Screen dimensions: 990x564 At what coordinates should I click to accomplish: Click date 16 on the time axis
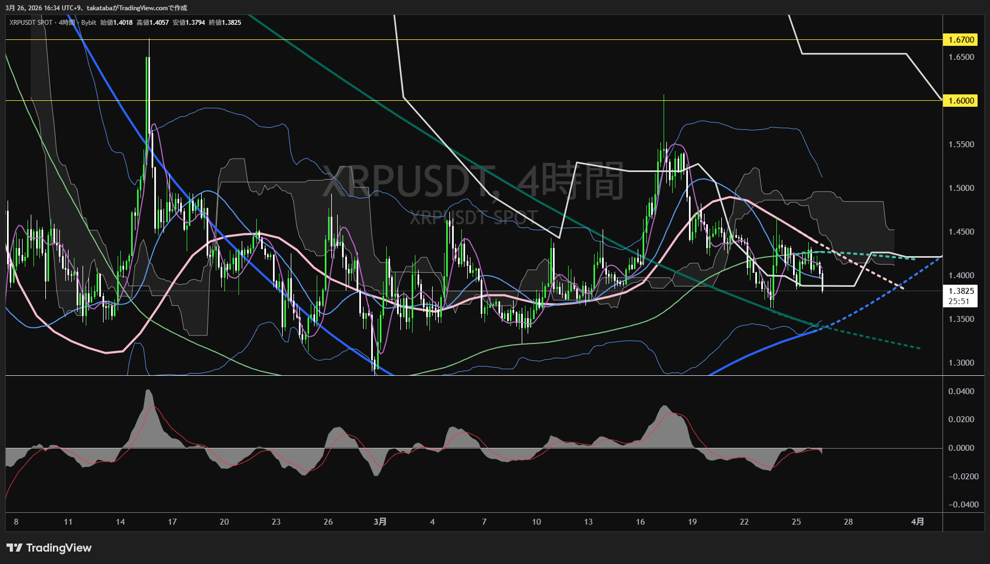[x=640, y=521]
